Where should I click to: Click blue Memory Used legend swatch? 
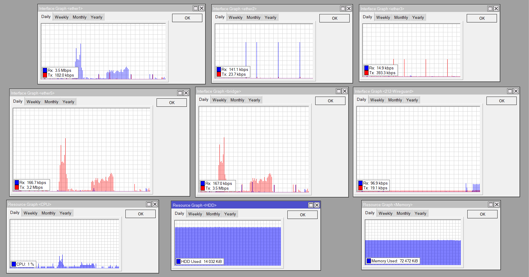pos(369,261)
